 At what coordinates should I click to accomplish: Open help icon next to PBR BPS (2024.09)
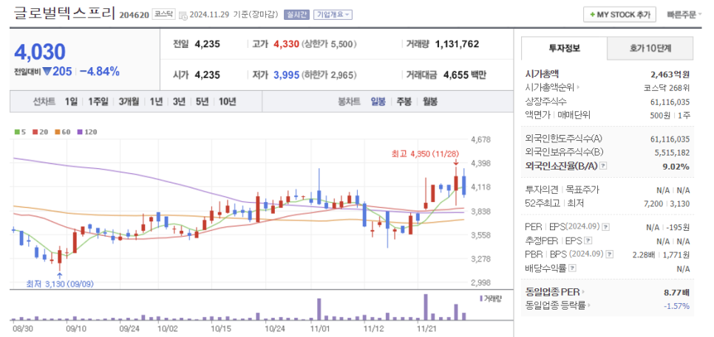click(x=610, y=255)
